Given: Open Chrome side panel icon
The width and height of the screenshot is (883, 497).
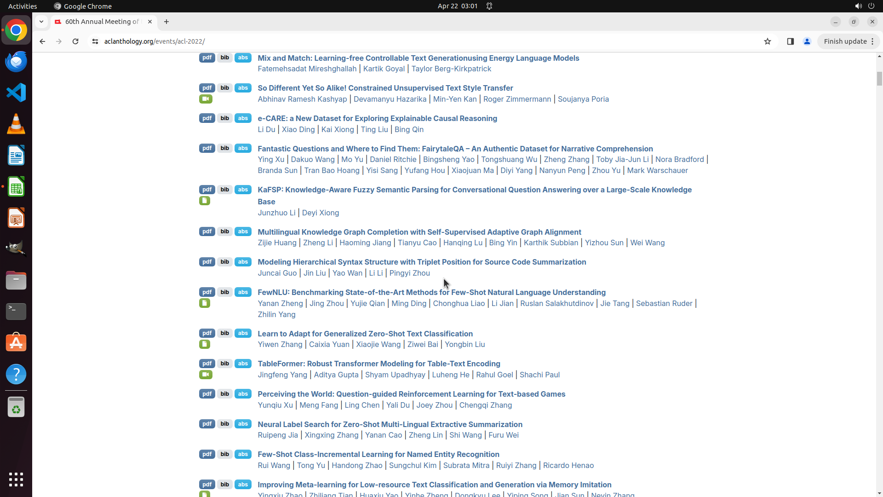Looking at the screenshot, I should pyautogui.click(x=790, y=41).
